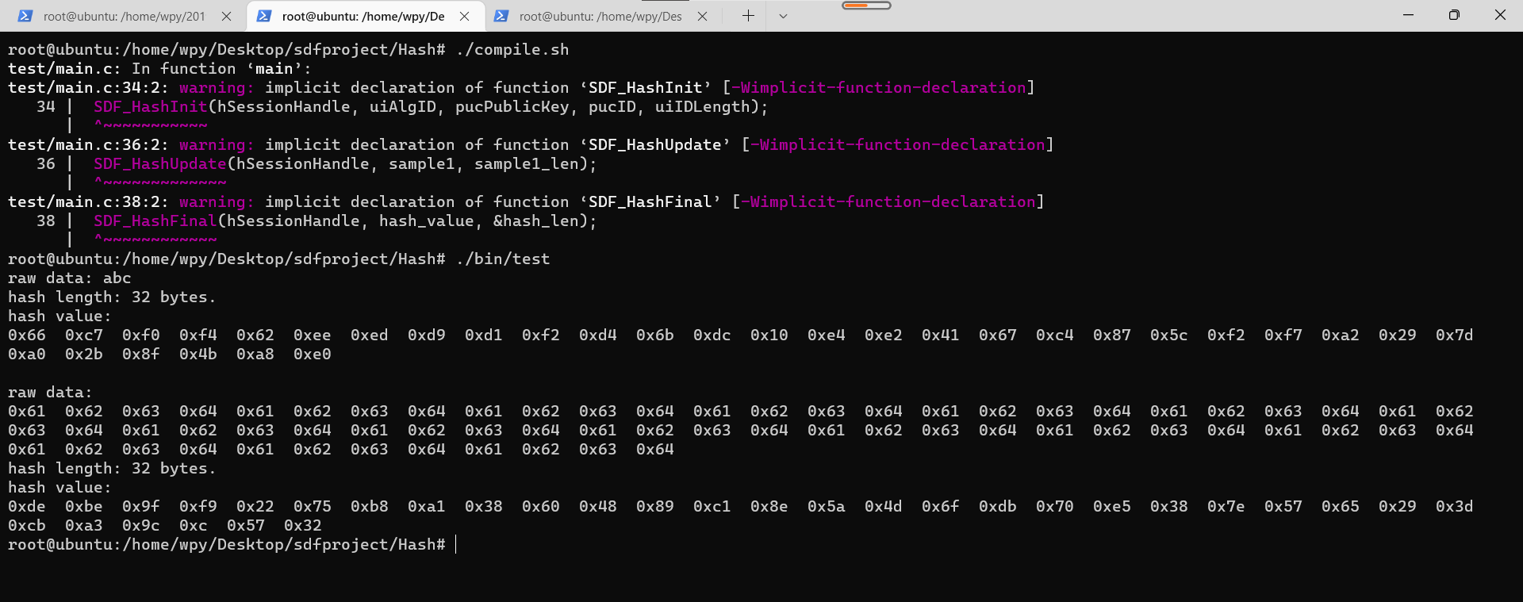1523x602 pixels.
Task: Click the hash byte 0xe0
Action: tap(313, 354)
